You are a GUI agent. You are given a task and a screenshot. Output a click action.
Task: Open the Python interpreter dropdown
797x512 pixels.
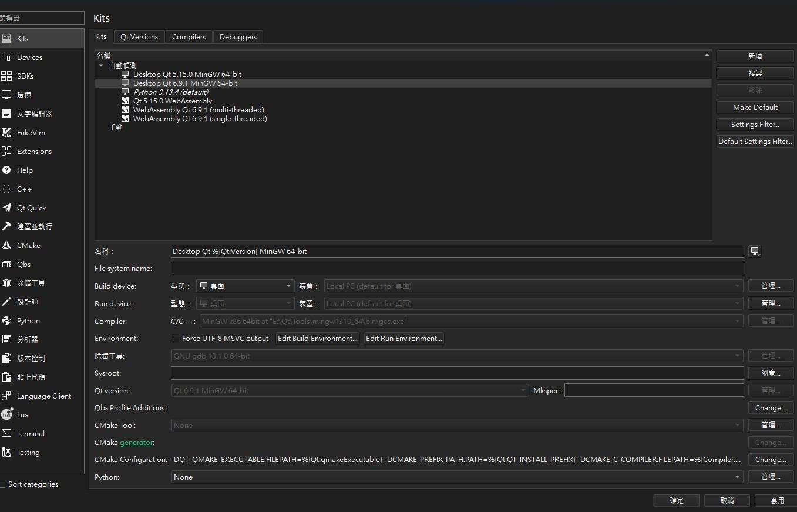[x=457, y=477]
